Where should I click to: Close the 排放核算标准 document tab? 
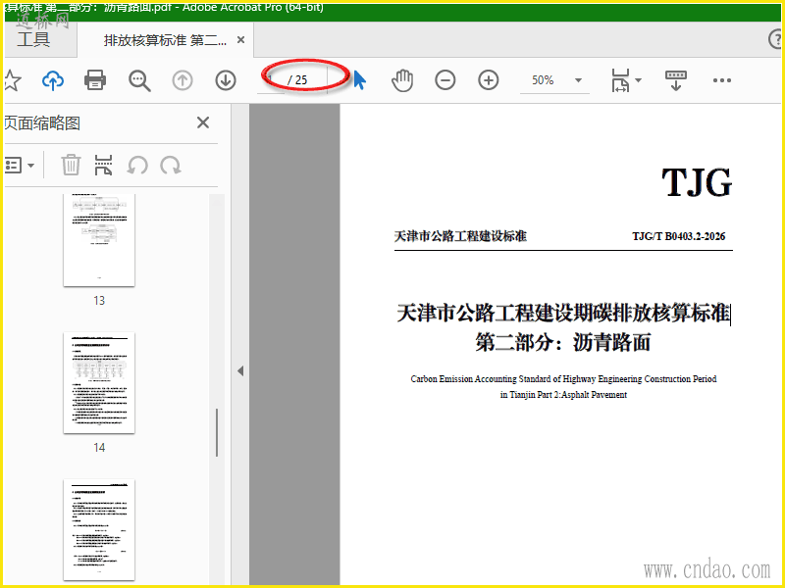(x=240, y=39)
